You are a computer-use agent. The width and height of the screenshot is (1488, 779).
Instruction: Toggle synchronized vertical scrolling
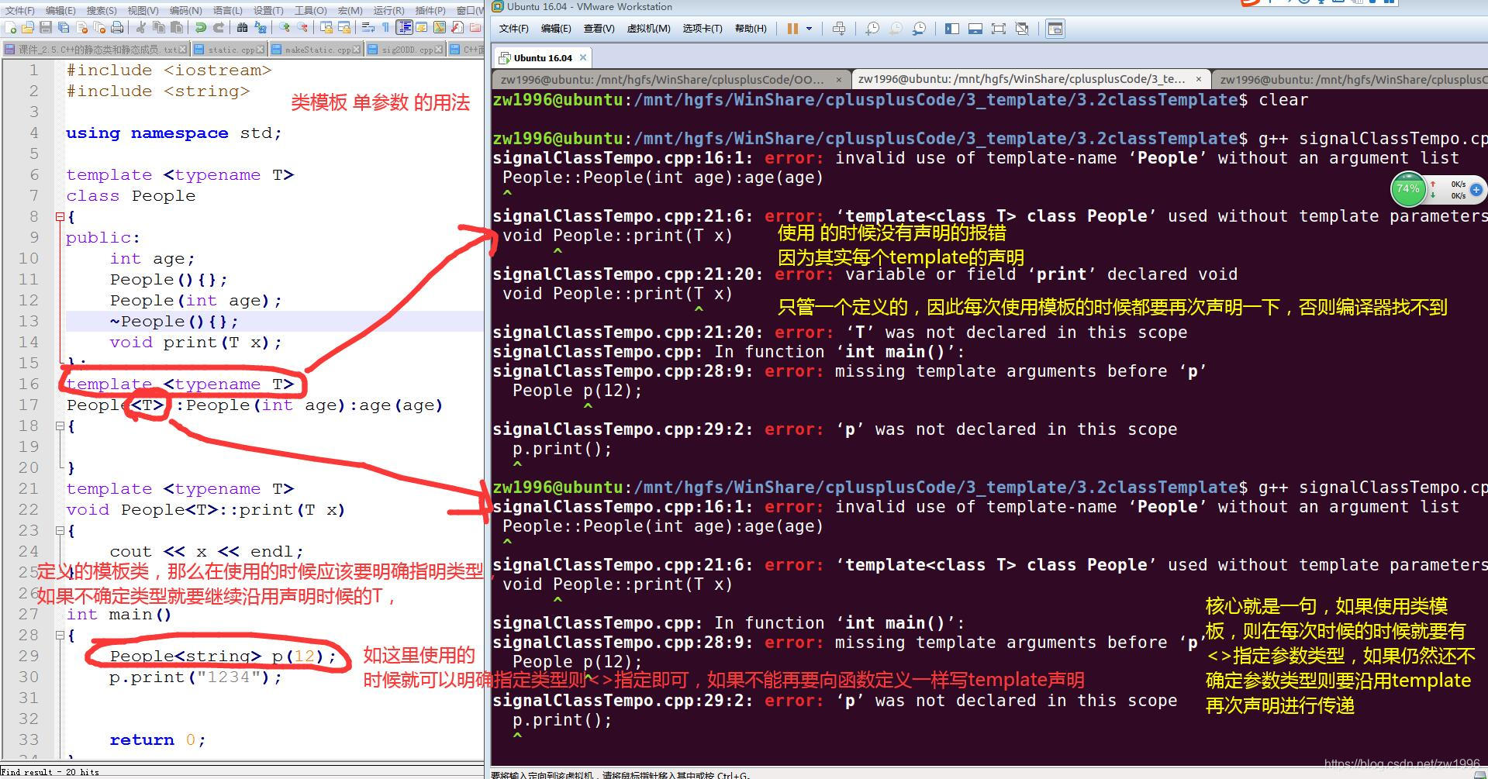tap(326, 28)
